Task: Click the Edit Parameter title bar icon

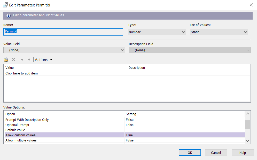Action: 5,5
